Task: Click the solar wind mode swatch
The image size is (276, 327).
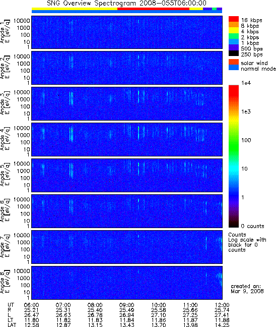Action: [x=234, y=62]
